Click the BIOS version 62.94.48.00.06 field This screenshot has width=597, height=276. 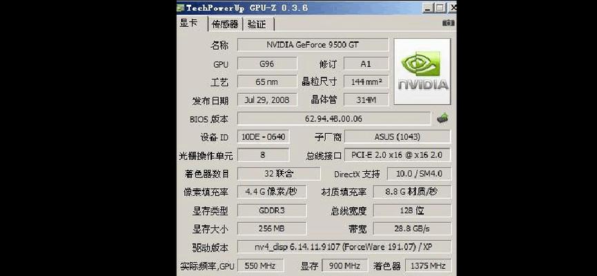[x=334, y=119]
